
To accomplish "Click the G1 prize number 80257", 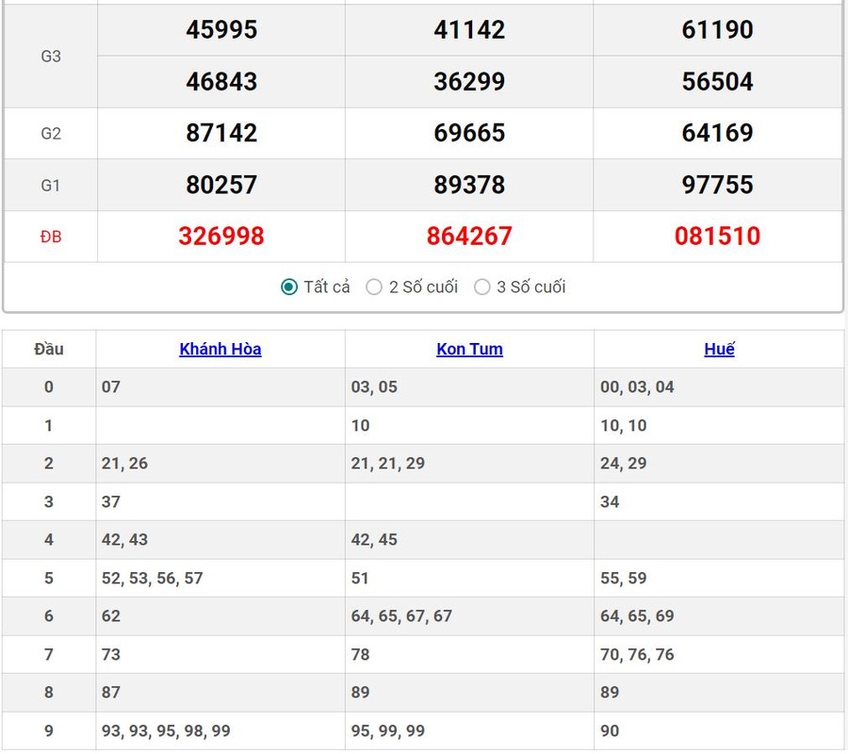I will pos(221,185).
